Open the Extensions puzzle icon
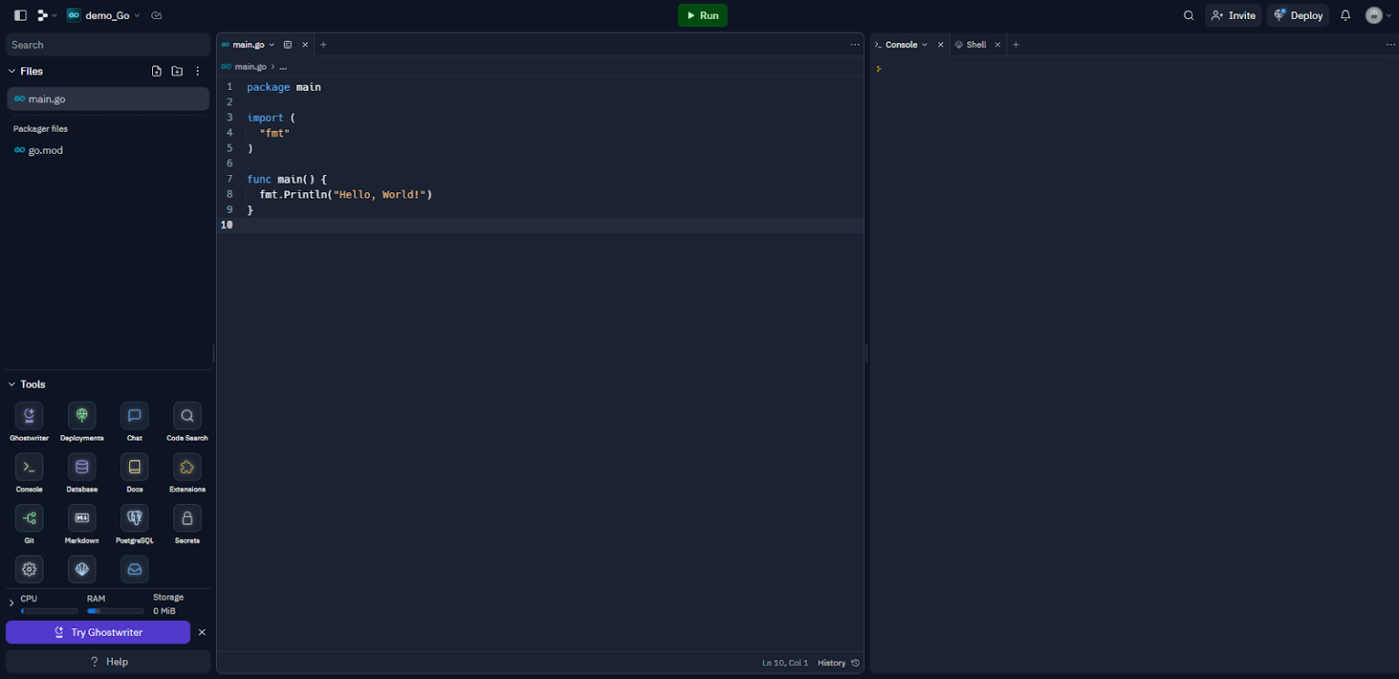 [187, 467]
